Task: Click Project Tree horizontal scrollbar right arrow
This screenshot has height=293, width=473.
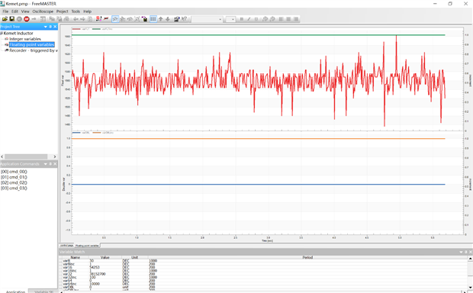Action: [x=55, y=156]
